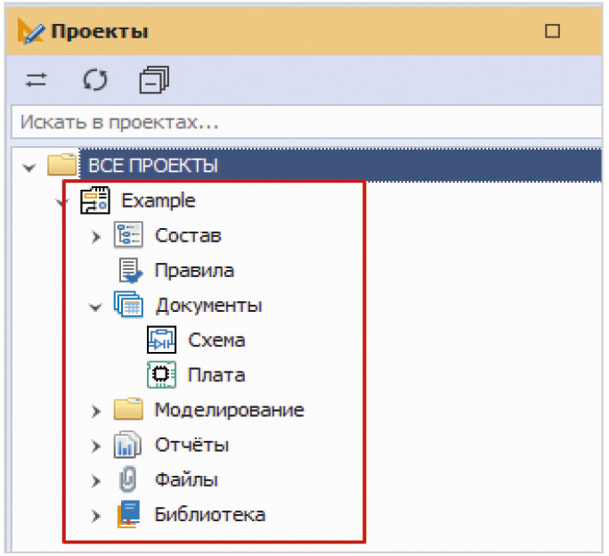Select the ВСЕ ПРОЕКТЫ folder icon
Viewport: 609px width, 556px height.
click(x=62, y=165)
